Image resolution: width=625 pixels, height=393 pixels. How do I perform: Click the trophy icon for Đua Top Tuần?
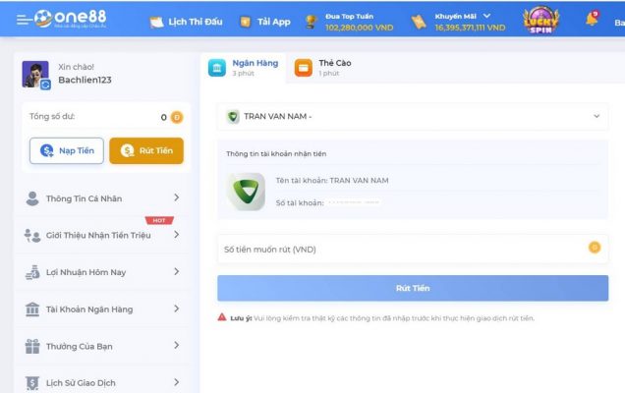click(312, 21)
